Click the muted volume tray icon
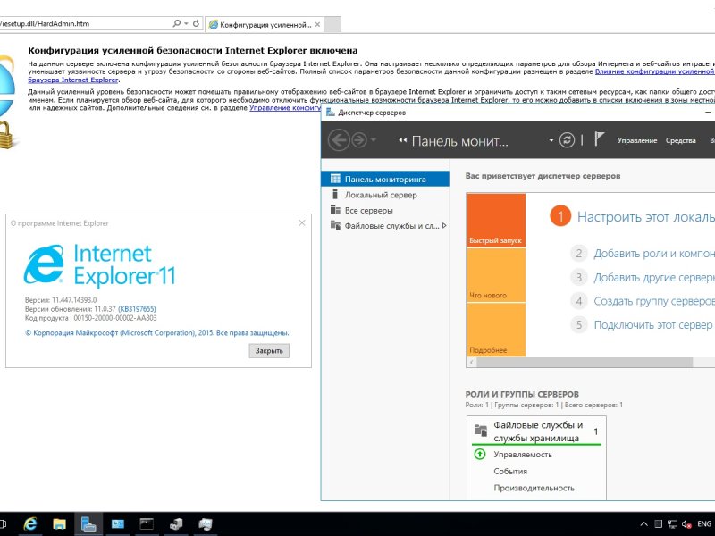This screenshot has width=715, height=536. coord(686,524)
